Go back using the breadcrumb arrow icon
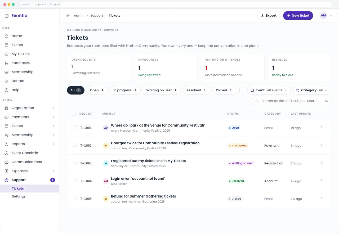 click(x=68, y=16)
